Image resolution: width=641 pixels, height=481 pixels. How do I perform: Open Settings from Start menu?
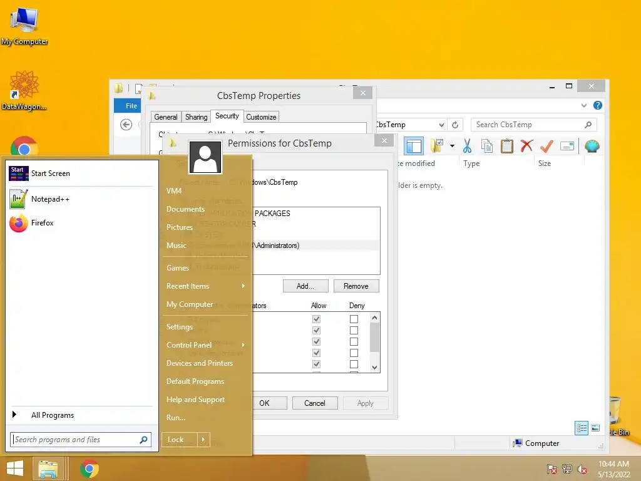(180, 327)
